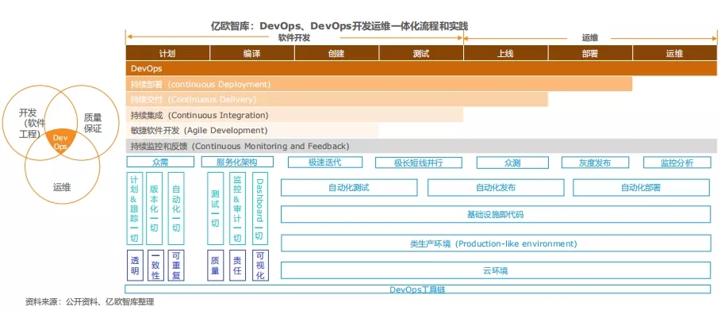Screen dimensions: 721x310
Task: Click the 软件开发 span label above phases
Action: tap(294, 38)
